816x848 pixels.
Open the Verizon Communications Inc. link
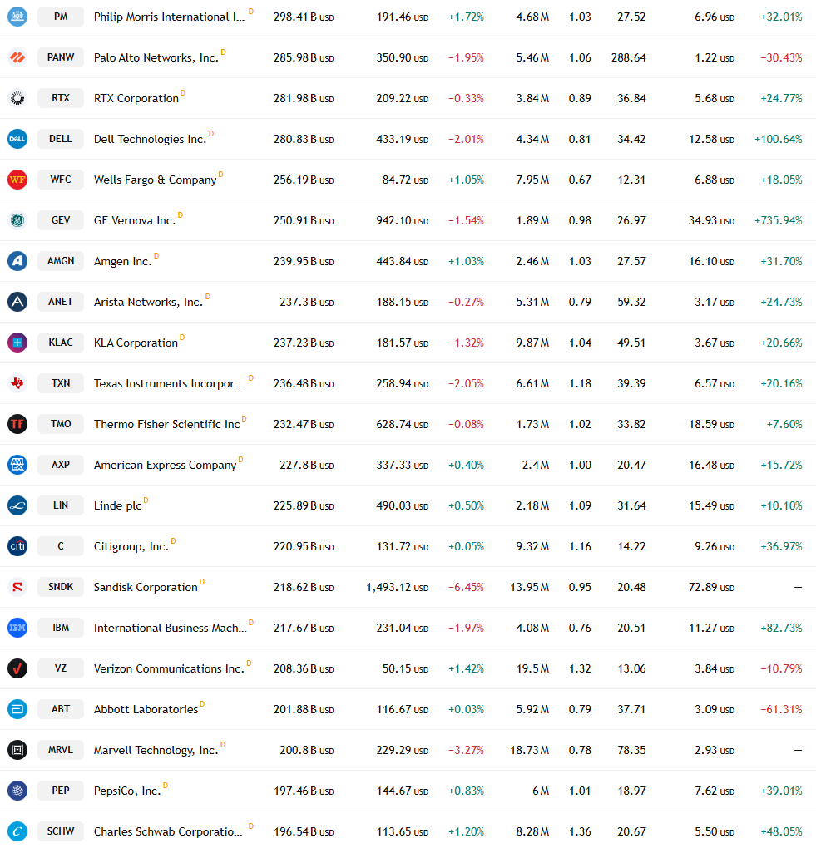point(169,669)
